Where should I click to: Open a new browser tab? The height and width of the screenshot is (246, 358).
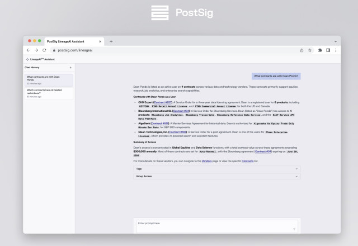click(x=111, y=41)
